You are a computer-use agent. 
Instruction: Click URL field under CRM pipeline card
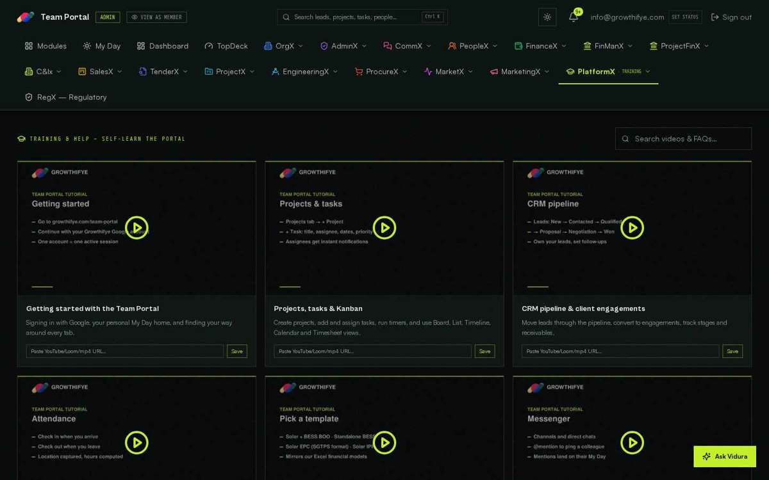tap(620, 351)
